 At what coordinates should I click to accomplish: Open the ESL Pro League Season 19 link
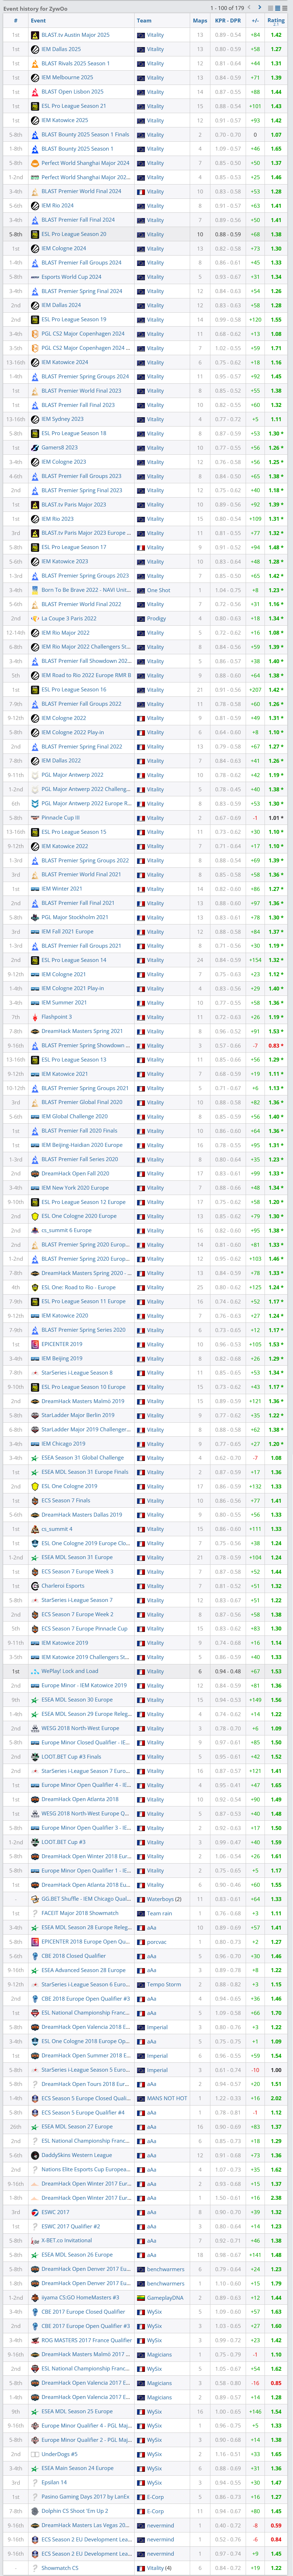click(74, 320)
